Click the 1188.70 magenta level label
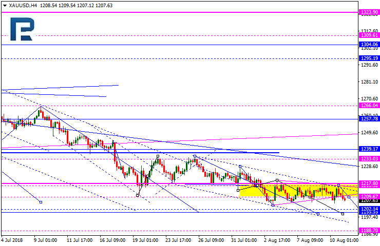Viewport: 380px width, 246px height. click(x=369, y=230)
